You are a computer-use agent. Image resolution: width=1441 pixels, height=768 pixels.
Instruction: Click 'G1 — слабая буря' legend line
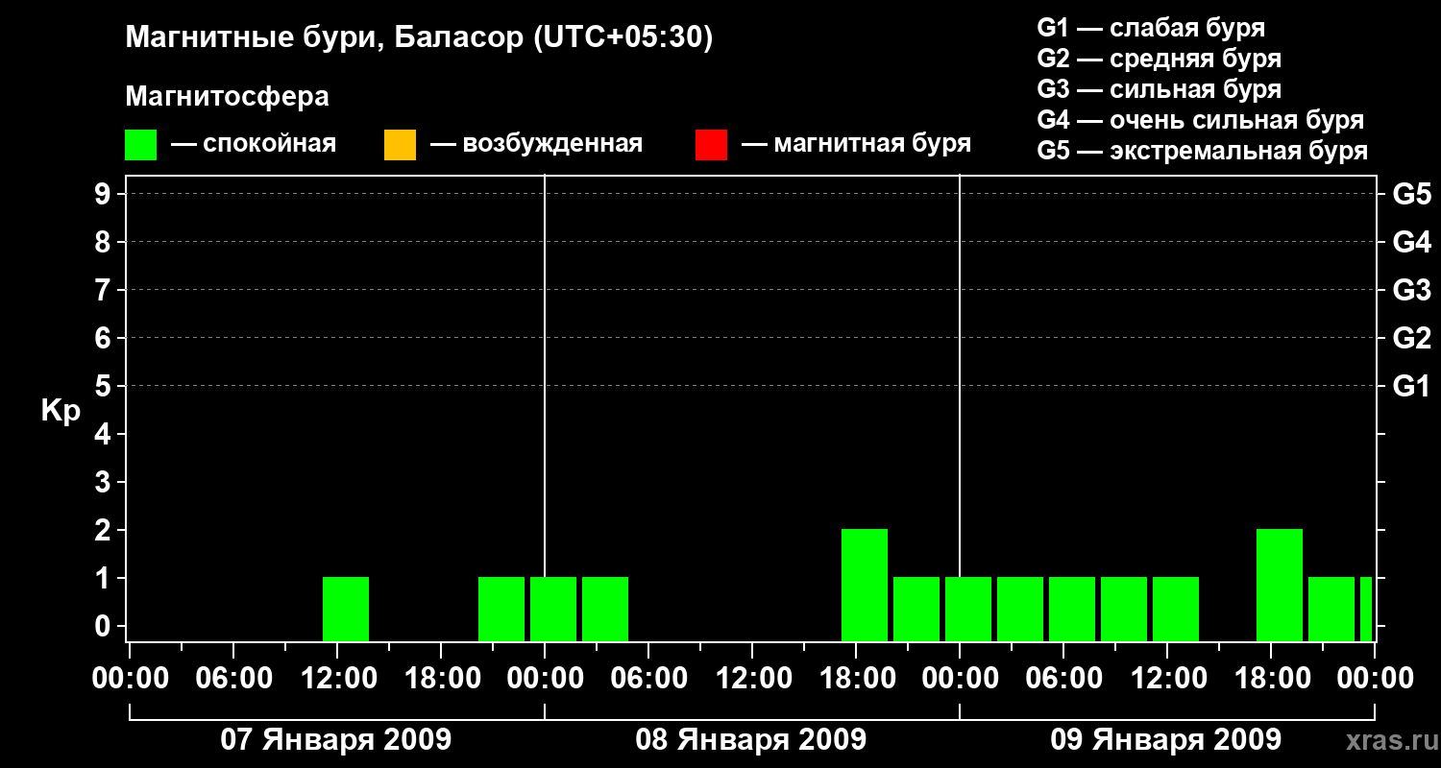(1151, 27)
